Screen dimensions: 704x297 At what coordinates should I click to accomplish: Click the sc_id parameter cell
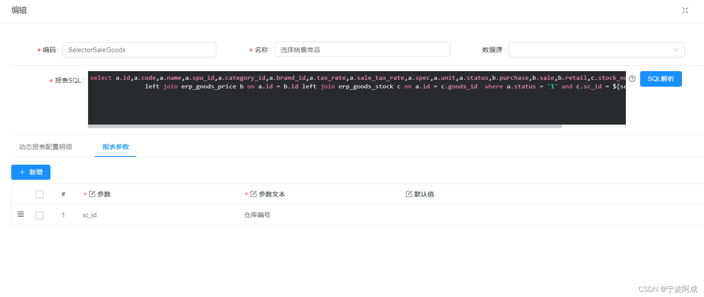tap(89, 215)
